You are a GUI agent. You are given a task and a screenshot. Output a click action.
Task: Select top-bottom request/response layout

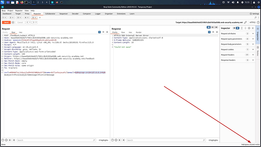point(213,27)
